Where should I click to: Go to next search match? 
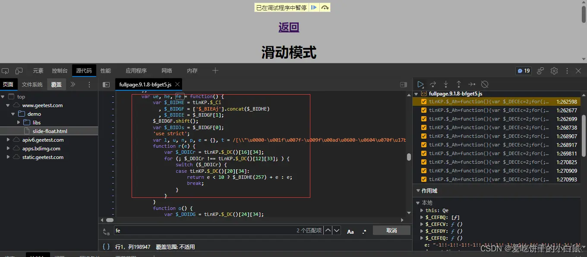coord(337,231)
